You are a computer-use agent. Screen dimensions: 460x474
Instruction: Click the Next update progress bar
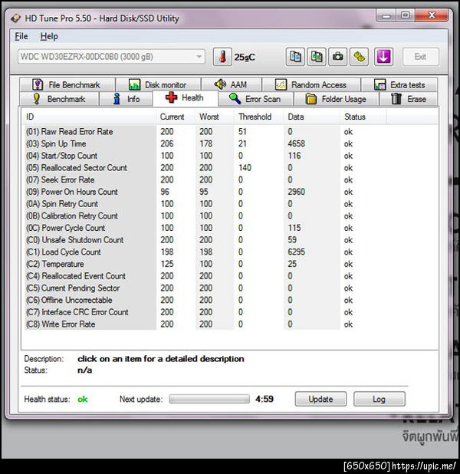pyautogui.click(x=209, y=399)
